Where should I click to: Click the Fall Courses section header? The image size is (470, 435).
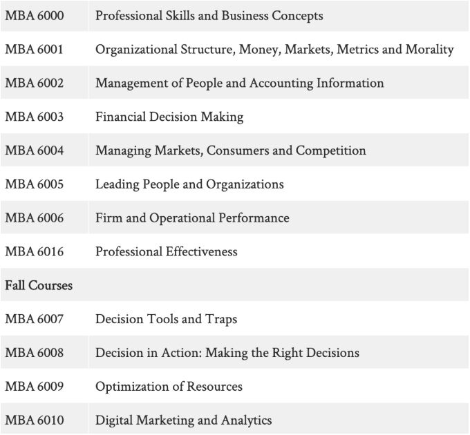tap(39, 285)
